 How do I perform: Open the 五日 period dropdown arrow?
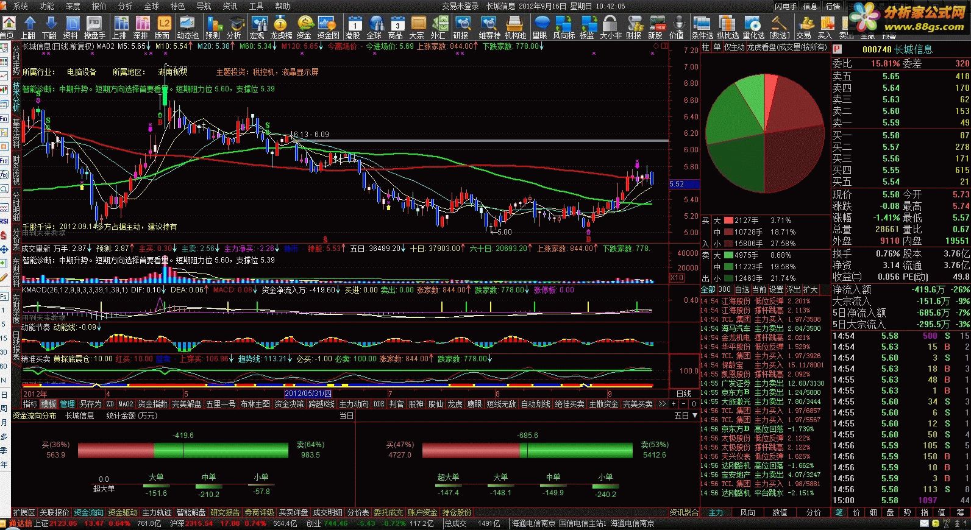(x=694, y=415)
